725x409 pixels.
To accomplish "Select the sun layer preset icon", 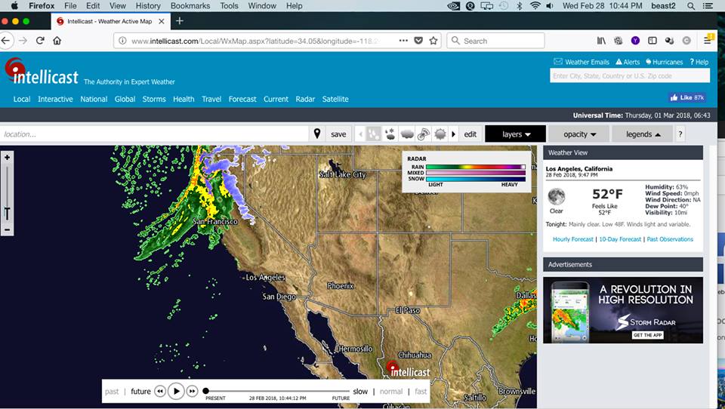I will tap(440, 134).
